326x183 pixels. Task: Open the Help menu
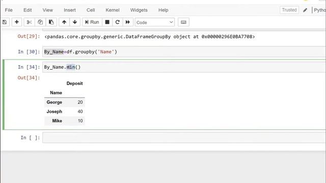163,10
